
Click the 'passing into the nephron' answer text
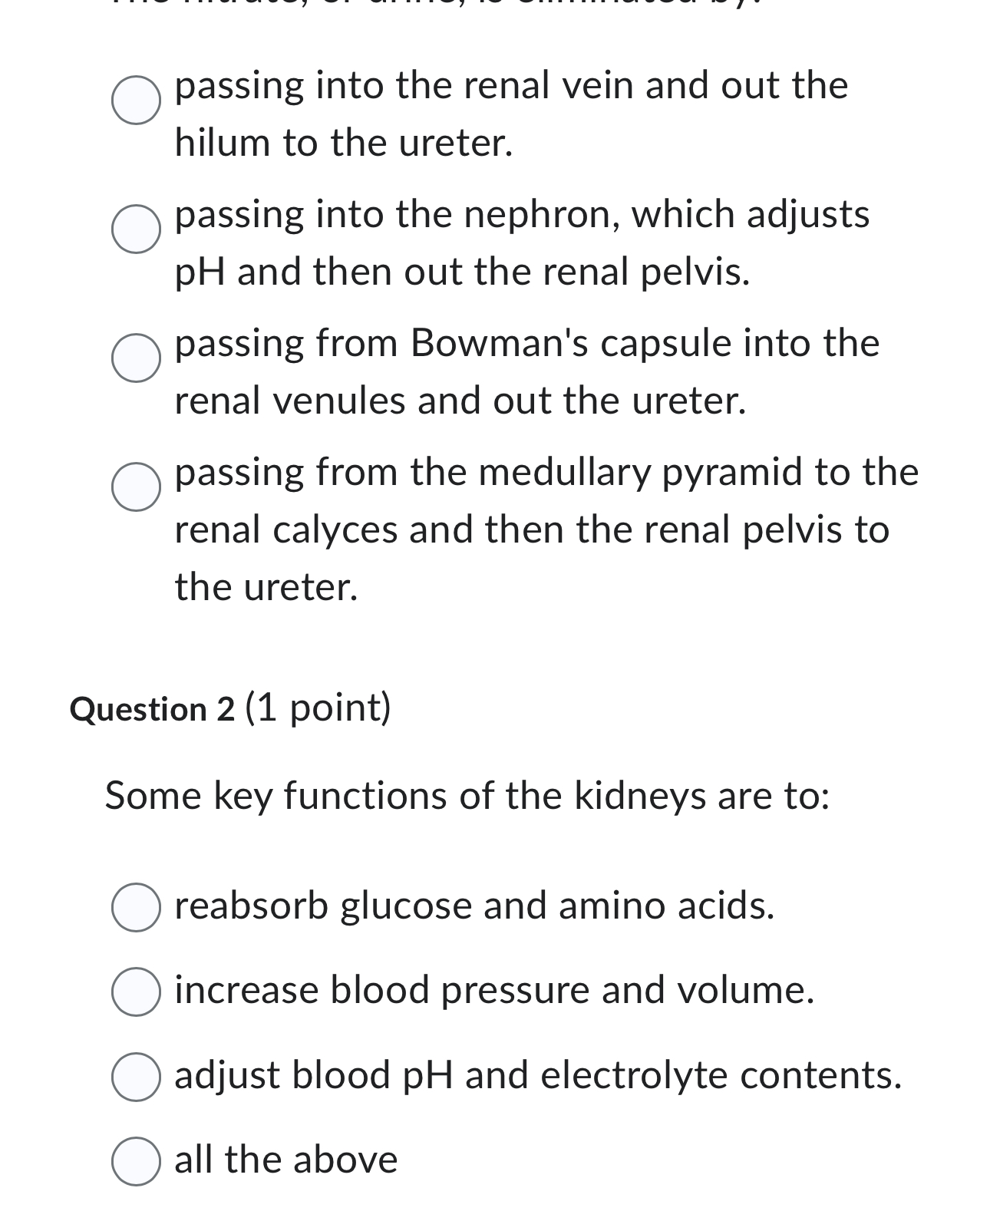520,216
